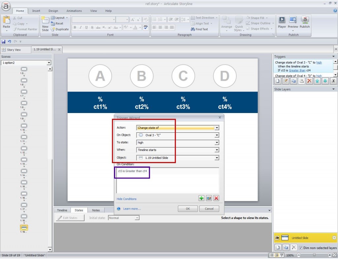The image size is (338, 259).
Task: Click the New Slide icon
Action: click(45, 24)
